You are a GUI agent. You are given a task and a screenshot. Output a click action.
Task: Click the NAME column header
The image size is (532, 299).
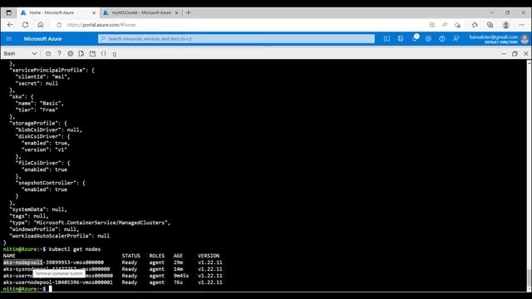pos(9,256)
